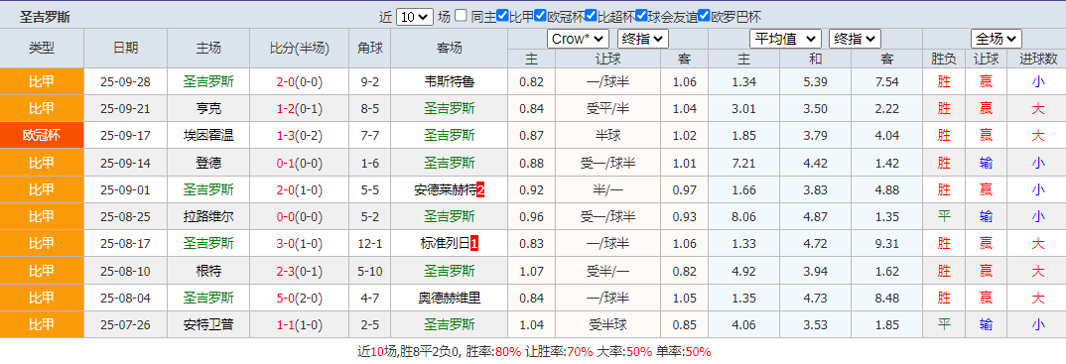Screen dimensions: 1066x364
Task: Click the 角球 column header
Action: pos(370,48)
